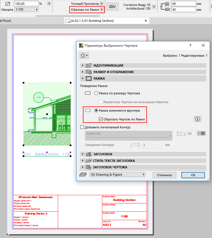Click the 100,00 magnification field
Image resolution: width=212 pixels, height=238 pixels.
point(26,4)
